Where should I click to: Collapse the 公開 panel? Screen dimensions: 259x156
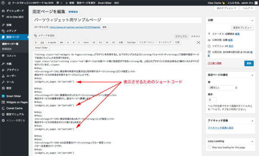click(252, 20)
